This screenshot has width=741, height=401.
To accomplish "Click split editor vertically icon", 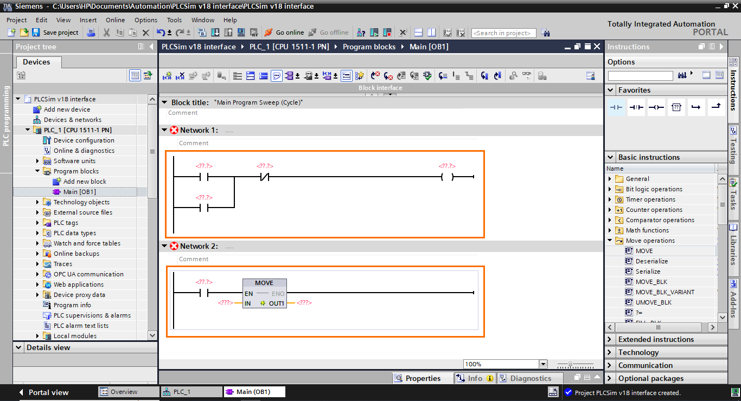I will pyautogui.click(x=431, y=33).
